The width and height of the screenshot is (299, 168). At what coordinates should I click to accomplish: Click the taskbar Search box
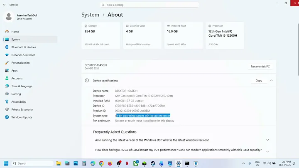coord(32,163)
